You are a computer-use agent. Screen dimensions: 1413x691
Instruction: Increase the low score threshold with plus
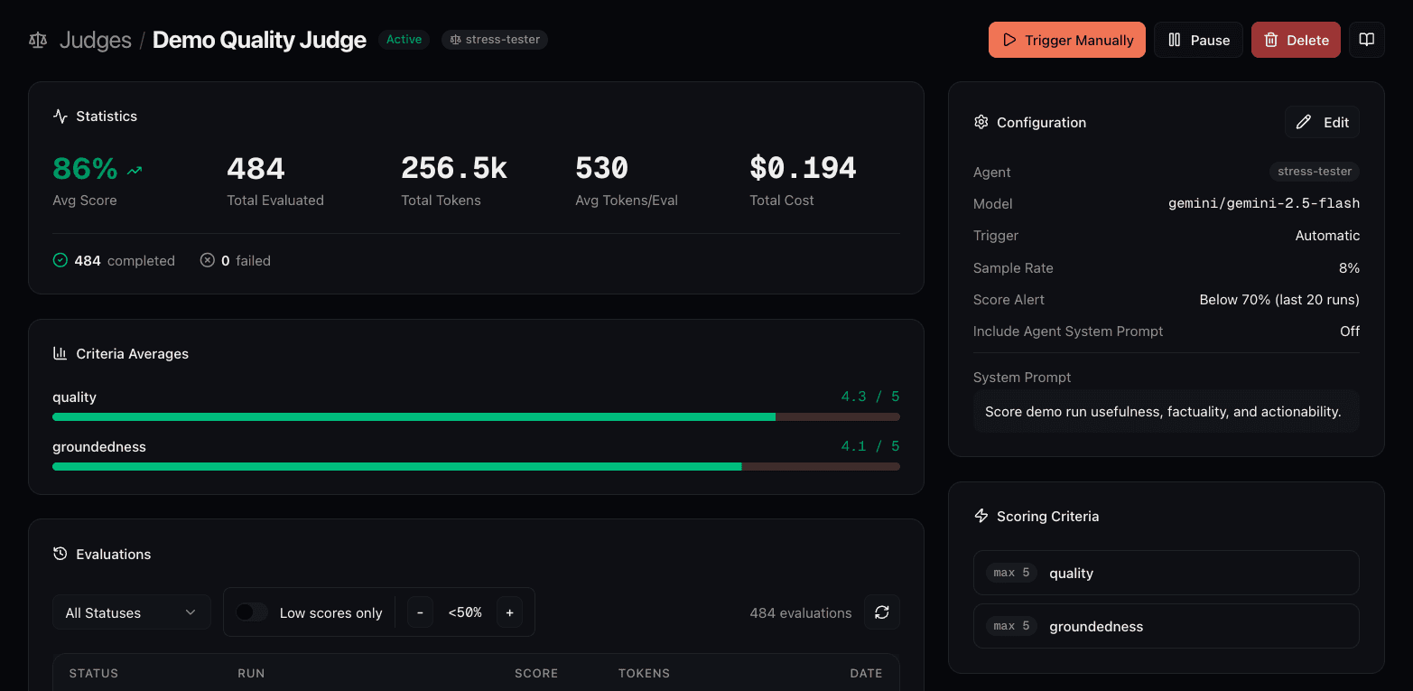tap(509, 612)
